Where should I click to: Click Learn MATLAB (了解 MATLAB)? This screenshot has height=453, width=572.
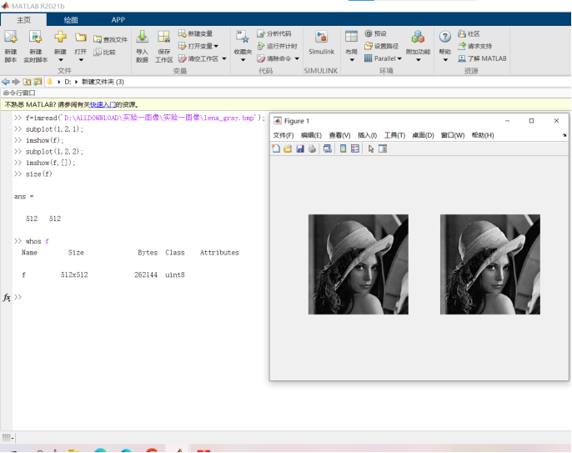pos(482,58)
